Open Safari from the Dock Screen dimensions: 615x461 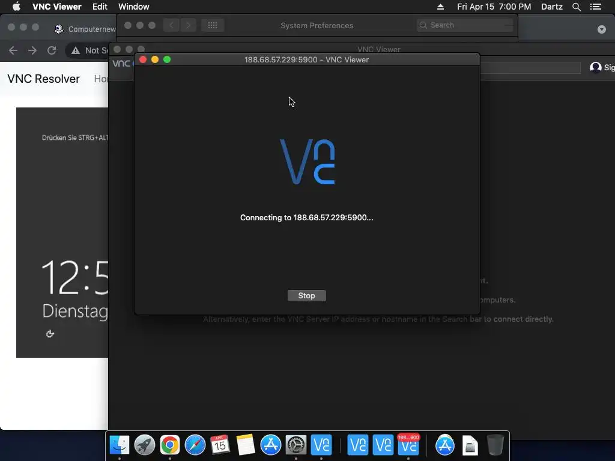click(195, 445)
